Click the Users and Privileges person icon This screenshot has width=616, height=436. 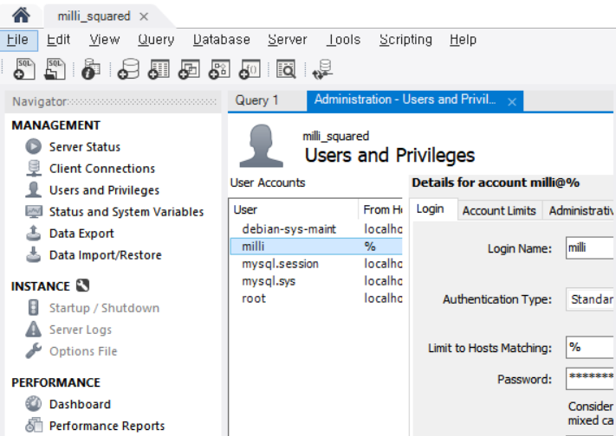34,189
